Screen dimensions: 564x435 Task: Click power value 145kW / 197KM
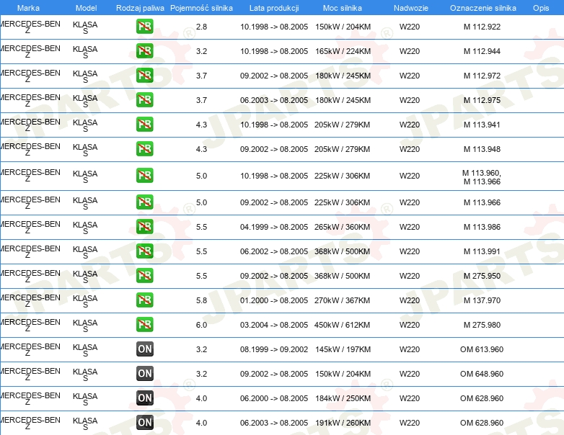click(x=343, y=349)
